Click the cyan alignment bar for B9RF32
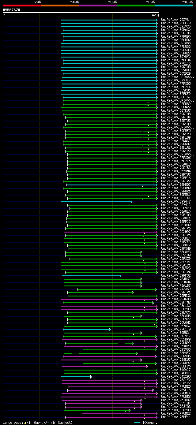The height and width of the screenshot is (425, 196). click(92, 275)
